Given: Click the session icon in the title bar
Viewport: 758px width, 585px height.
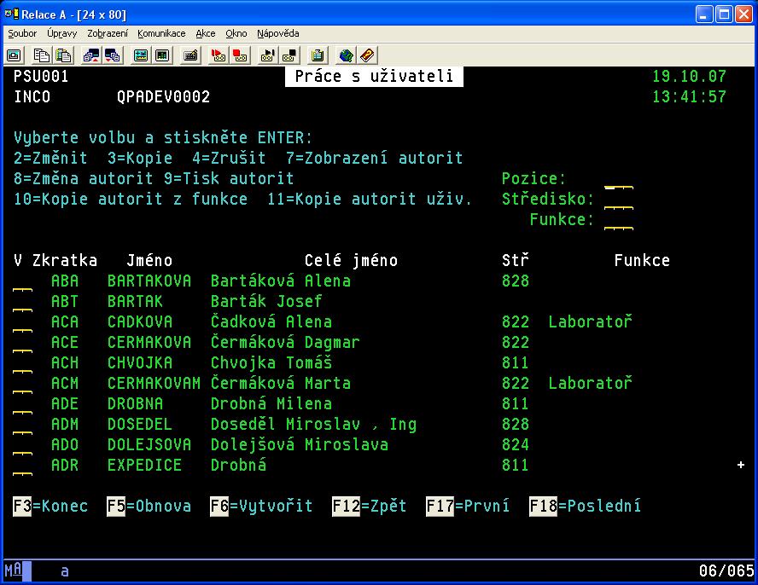Looking at the screenshot, I should [12, 14].
